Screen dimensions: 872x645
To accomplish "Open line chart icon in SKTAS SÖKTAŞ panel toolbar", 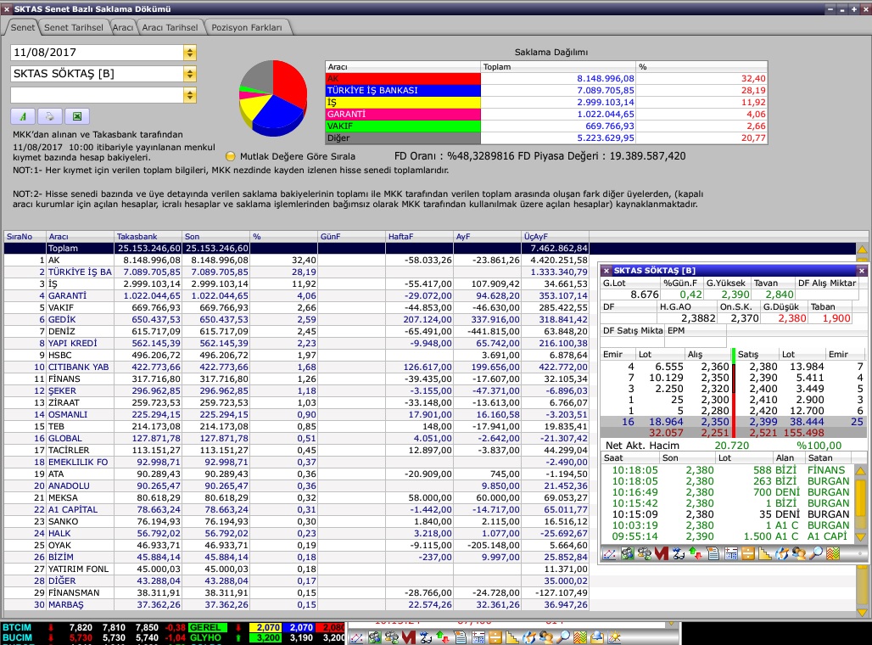I will click(x=610, y=553).
